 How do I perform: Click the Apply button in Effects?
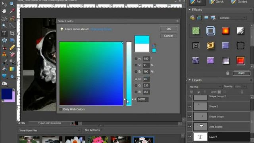(x=241, y=73)
